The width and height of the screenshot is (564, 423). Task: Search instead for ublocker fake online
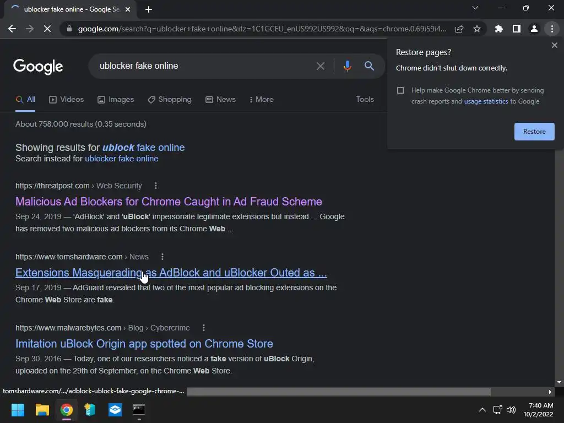click(x=122, y=159)
